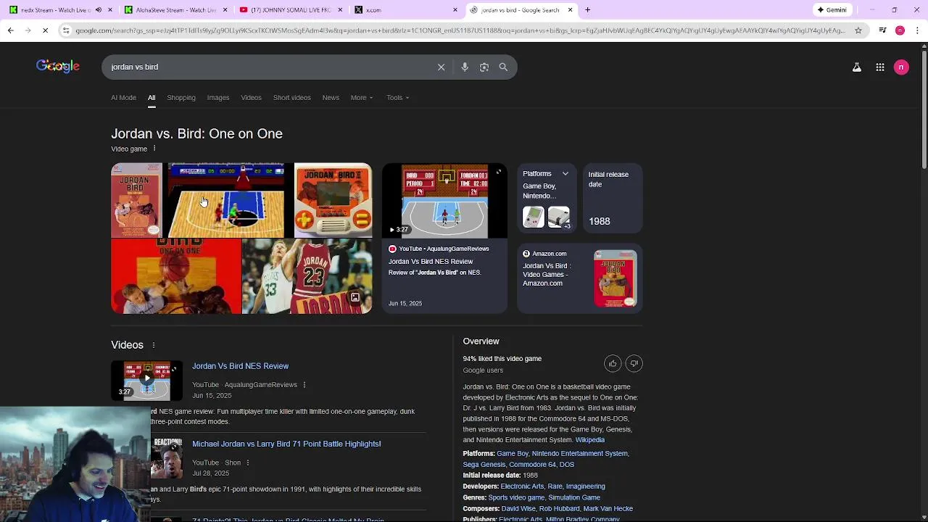Screen dimensions: 928x522
Task: Open Chrome three-dot menu
Action: (x=918, y=30)
